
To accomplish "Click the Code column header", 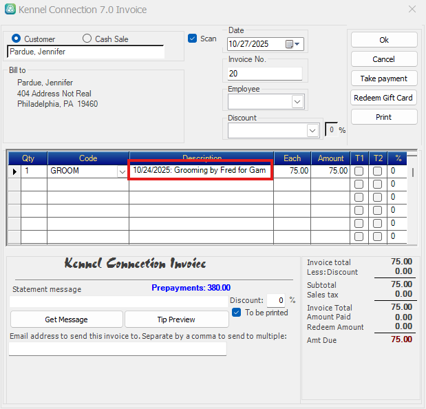I will click(x=88, y=158).
